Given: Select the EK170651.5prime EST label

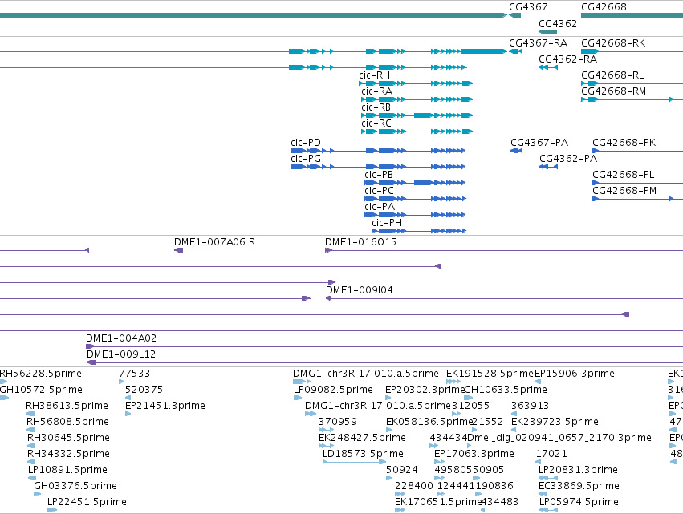Looking at the screenshot, I should (437, 502).
